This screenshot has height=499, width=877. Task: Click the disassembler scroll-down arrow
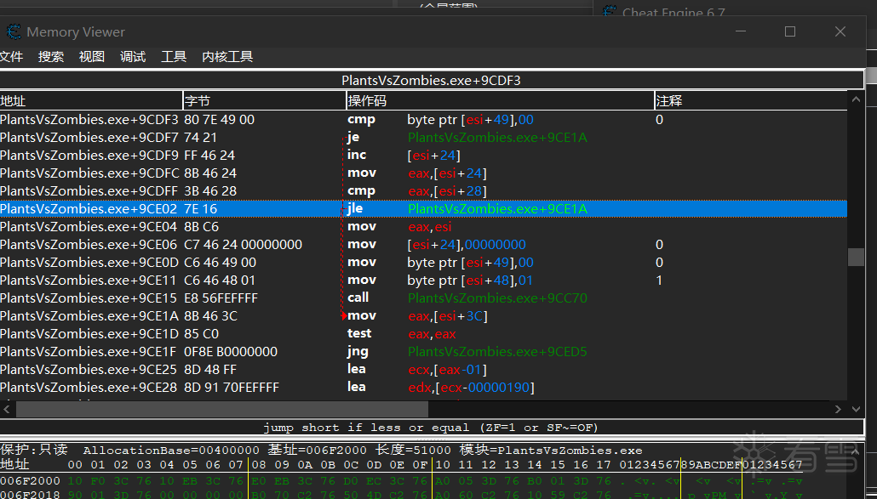(x=856, y=409)
